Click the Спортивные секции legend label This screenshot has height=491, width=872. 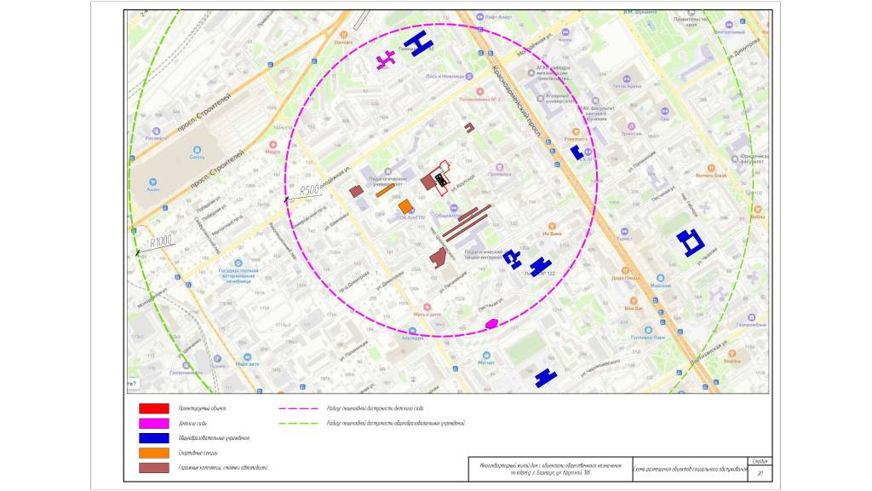tap(198, 453)
